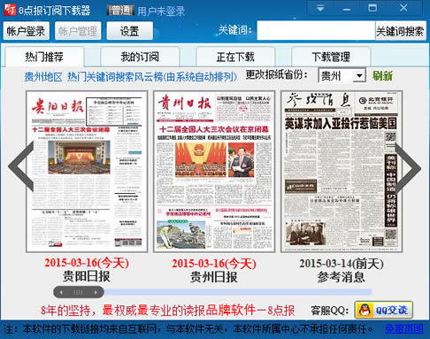Open 设置 settings button
430x339 pixels.
click(129, 31)
